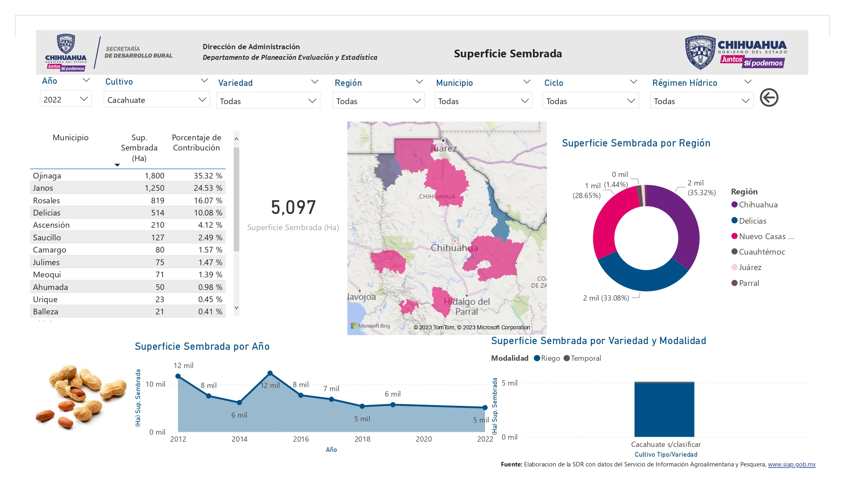This screenshot has height=488, width=845.
Task: Select the Balleza row in the table
Action: [x=127, y=312]
